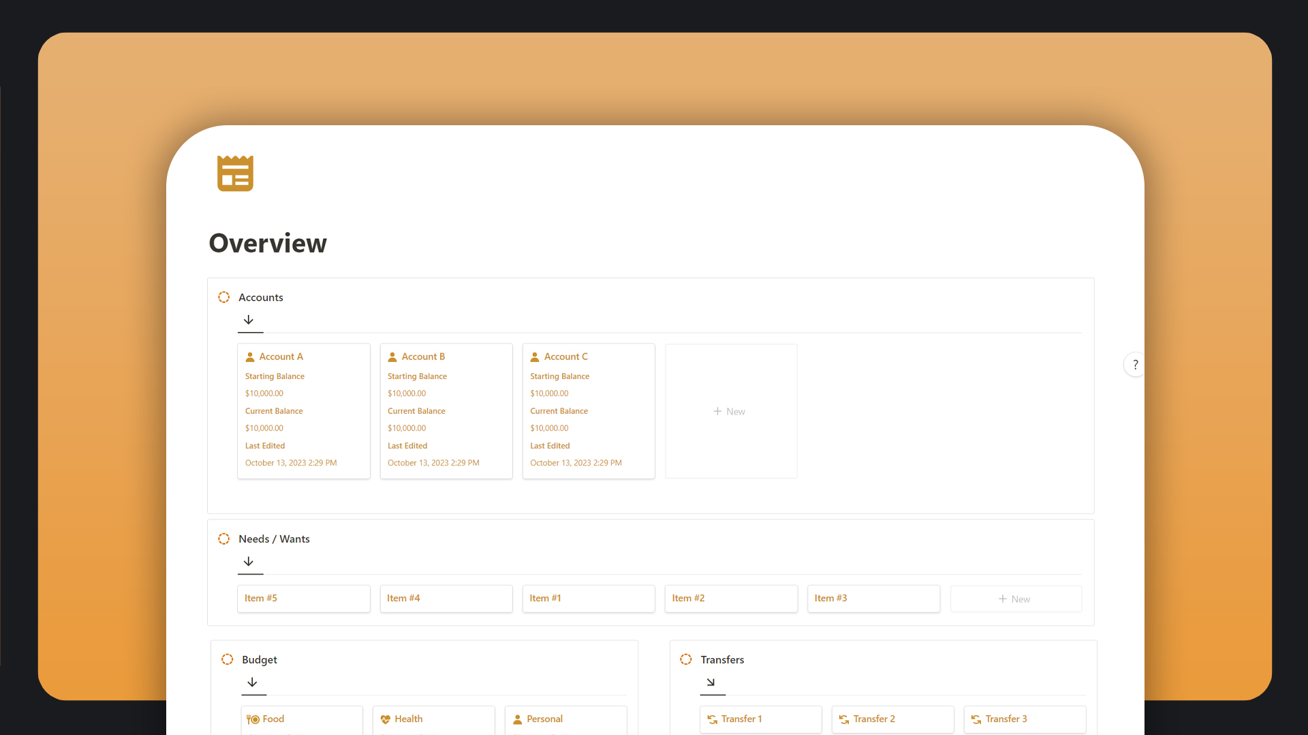Click the orange receipt page icon

point(235,174)
